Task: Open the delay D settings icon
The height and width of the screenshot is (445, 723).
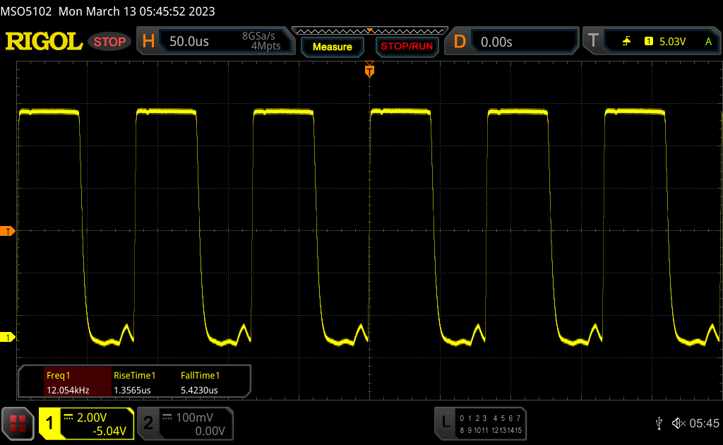Action: 460,42
